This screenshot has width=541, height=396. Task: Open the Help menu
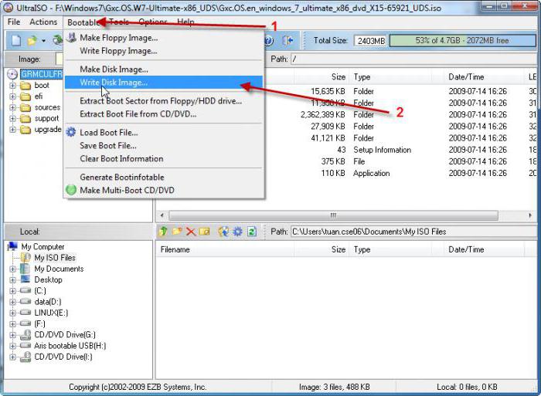(185, 22)
